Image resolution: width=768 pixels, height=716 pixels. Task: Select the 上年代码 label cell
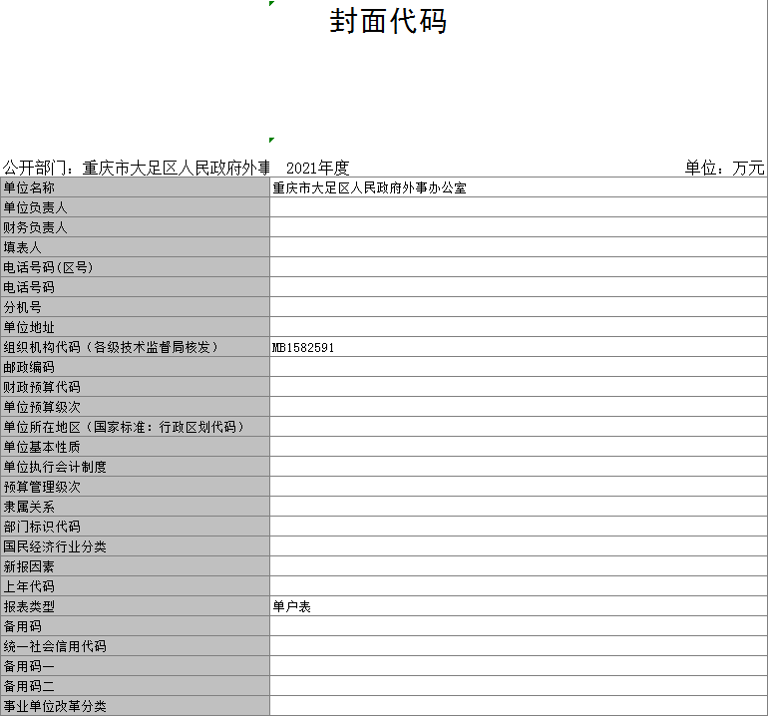click(136, 586)
